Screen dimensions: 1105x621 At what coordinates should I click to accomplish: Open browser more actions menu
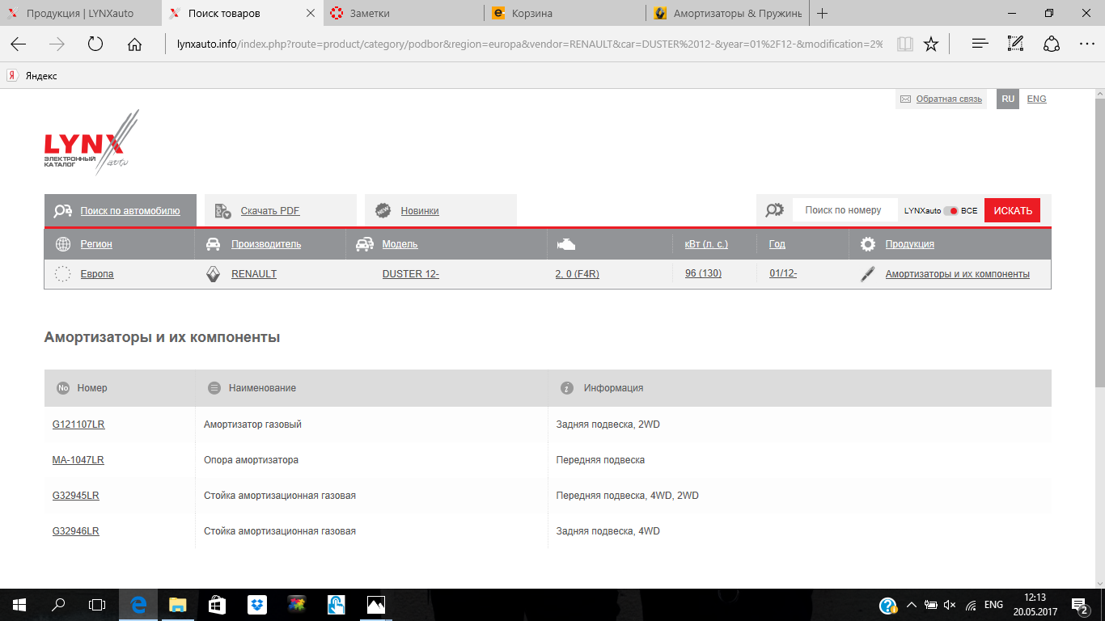tap(1086, 44)
